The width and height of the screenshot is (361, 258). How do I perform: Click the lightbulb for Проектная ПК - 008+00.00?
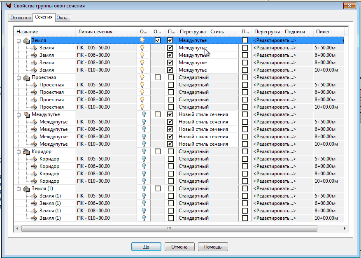pyautogui.click(x=143, y=100)
